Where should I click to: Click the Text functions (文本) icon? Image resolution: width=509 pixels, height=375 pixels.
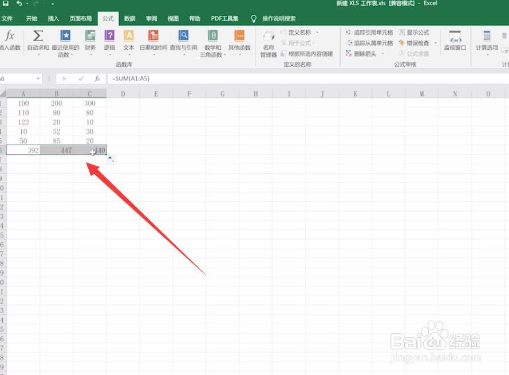pyautogui.click(x=128, y=36)
